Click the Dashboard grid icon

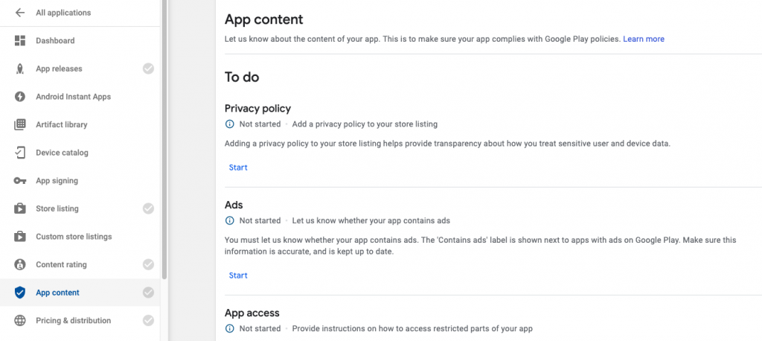[20, 41]
